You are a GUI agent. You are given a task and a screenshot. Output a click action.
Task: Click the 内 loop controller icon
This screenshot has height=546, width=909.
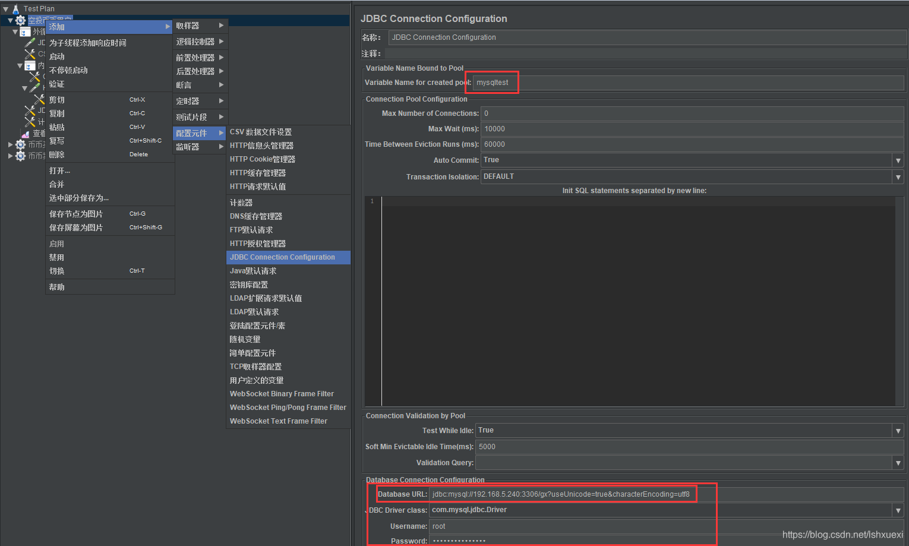(30, 65)
